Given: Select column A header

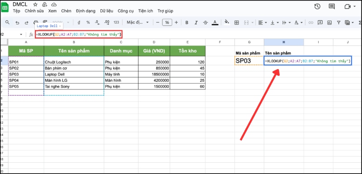Looking at the screenshot, I should (x=26, y=42).
